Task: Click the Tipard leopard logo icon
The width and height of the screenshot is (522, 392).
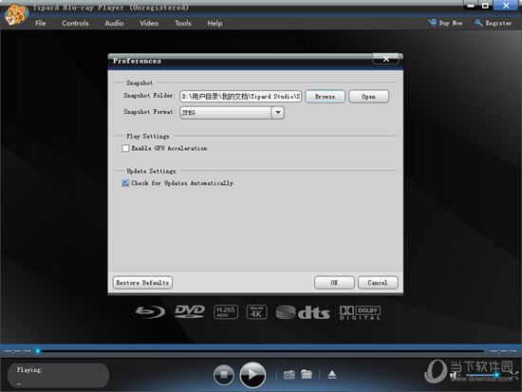Action: 16,14
